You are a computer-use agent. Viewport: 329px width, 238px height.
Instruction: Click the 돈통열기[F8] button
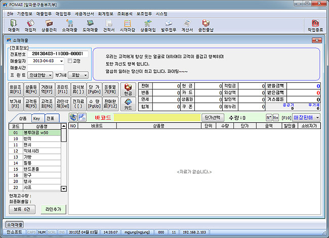pos(110,89)
